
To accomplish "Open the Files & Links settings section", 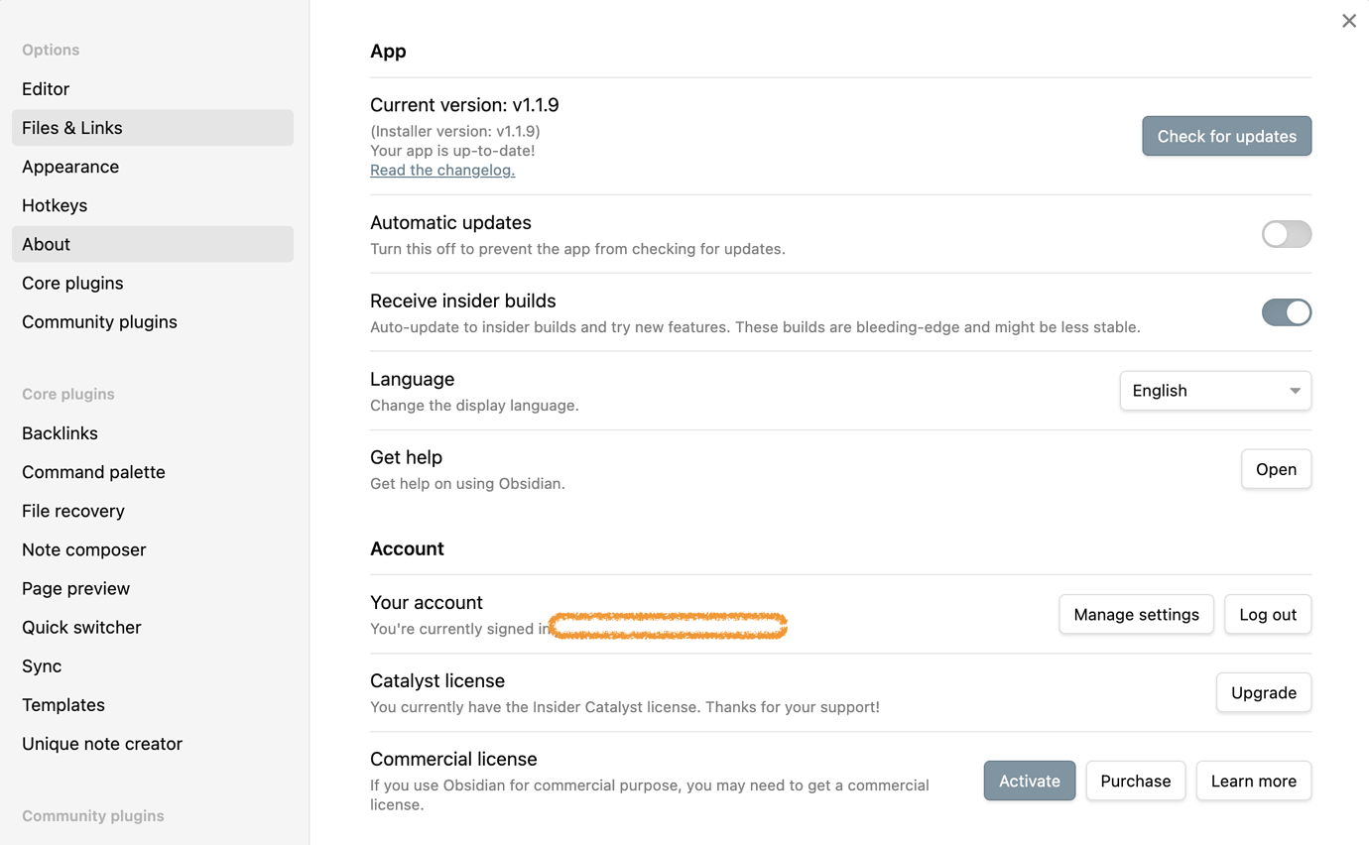I will [x=72, y=128].
